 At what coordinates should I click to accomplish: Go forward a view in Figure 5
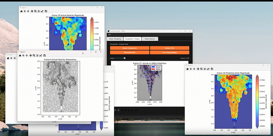[x=27, y=55]
